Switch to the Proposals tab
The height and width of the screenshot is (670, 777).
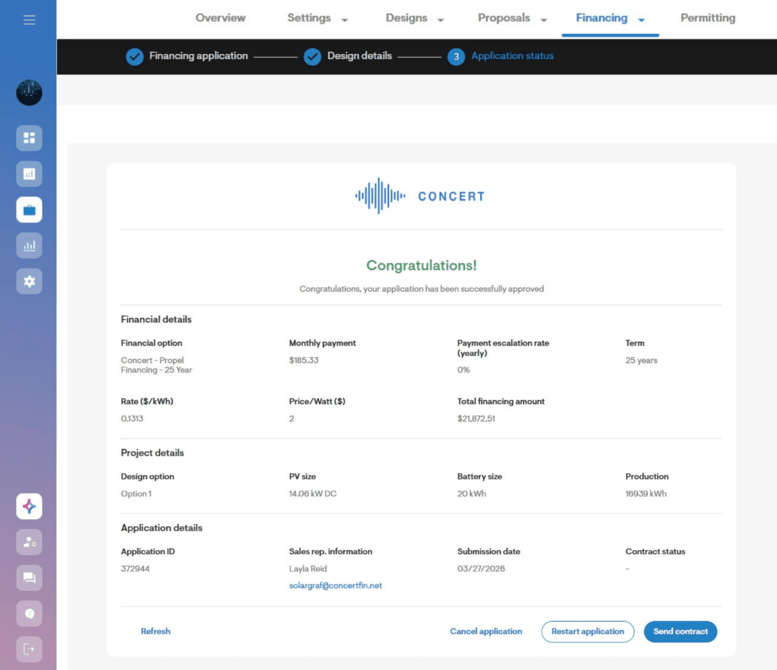(504, 18)
